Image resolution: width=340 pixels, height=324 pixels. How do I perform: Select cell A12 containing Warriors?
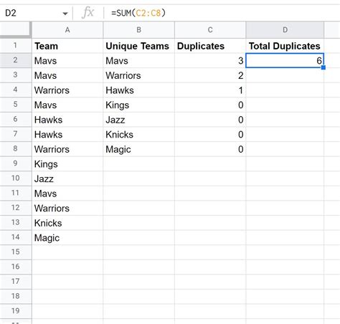(x=67, y=209)
